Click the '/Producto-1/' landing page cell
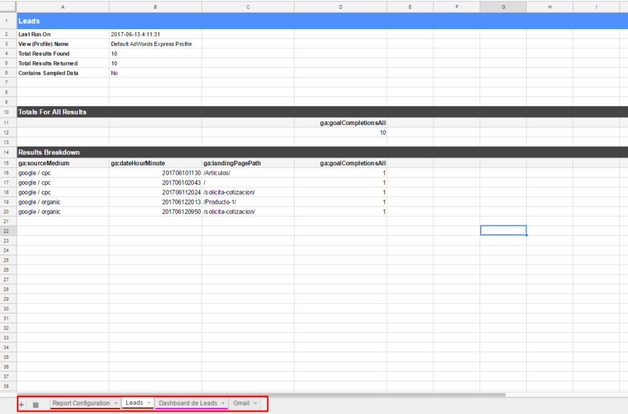The height and width of the screenshot is (414, 628). point(248,202)
